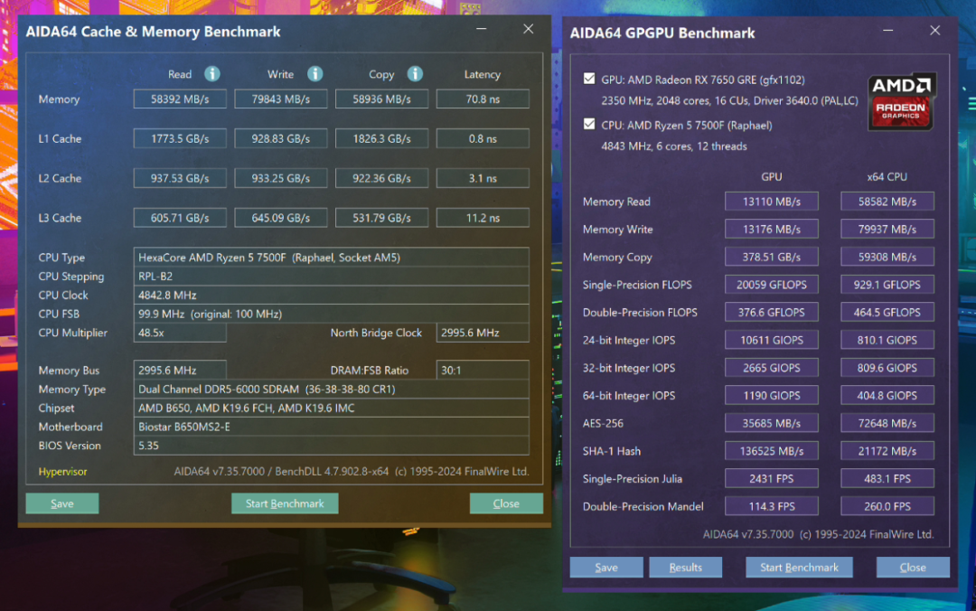Close the GPGPU Benchmark window via X

pos(935,31)
